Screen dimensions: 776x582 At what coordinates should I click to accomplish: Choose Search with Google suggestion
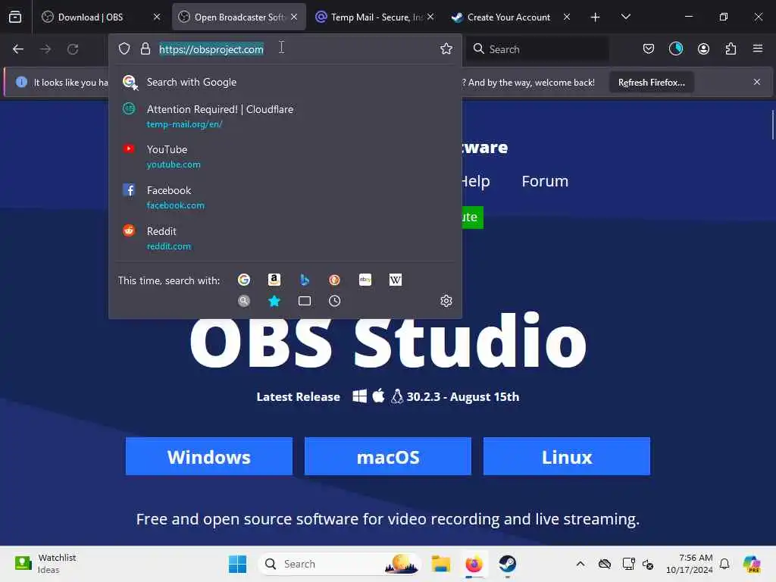pyautogui.click(x=285, y=82)
